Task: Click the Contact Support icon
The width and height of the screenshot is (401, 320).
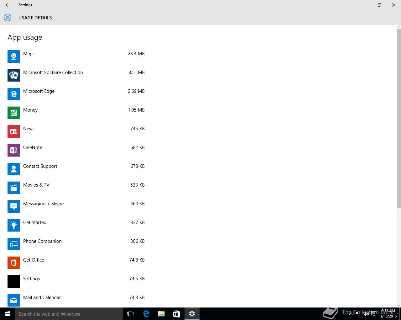Action: 14,169
